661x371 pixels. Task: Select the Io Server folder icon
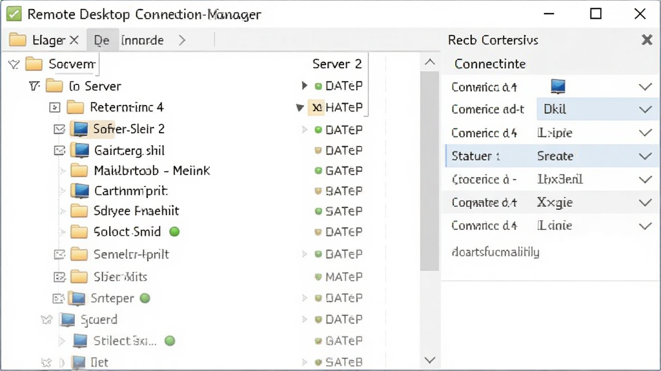click(54, 86)
